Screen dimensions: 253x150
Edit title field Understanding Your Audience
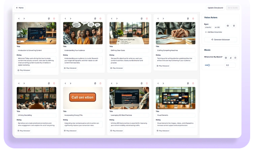coord(83,51)
